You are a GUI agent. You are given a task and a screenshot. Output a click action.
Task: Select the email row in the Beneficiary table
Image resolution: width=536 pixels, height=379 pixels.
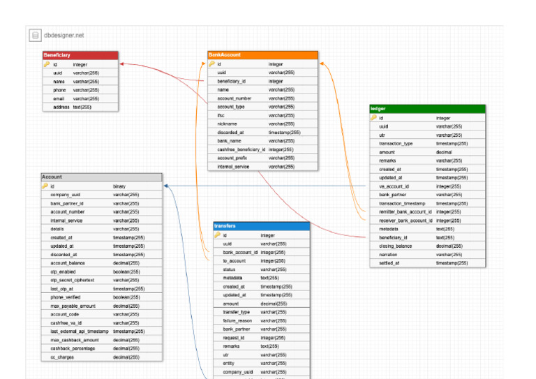coord(80,98)
